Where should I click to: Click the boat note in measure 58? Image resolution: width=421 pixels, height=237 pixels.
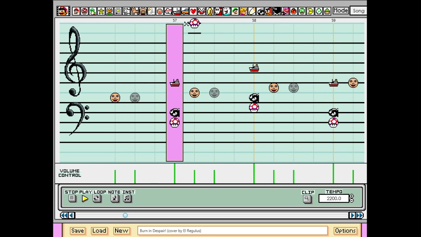point(254,68)
